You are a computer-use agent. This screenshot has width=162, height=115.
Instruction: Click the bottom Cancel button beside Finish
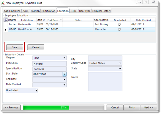[x=115, y=107]
